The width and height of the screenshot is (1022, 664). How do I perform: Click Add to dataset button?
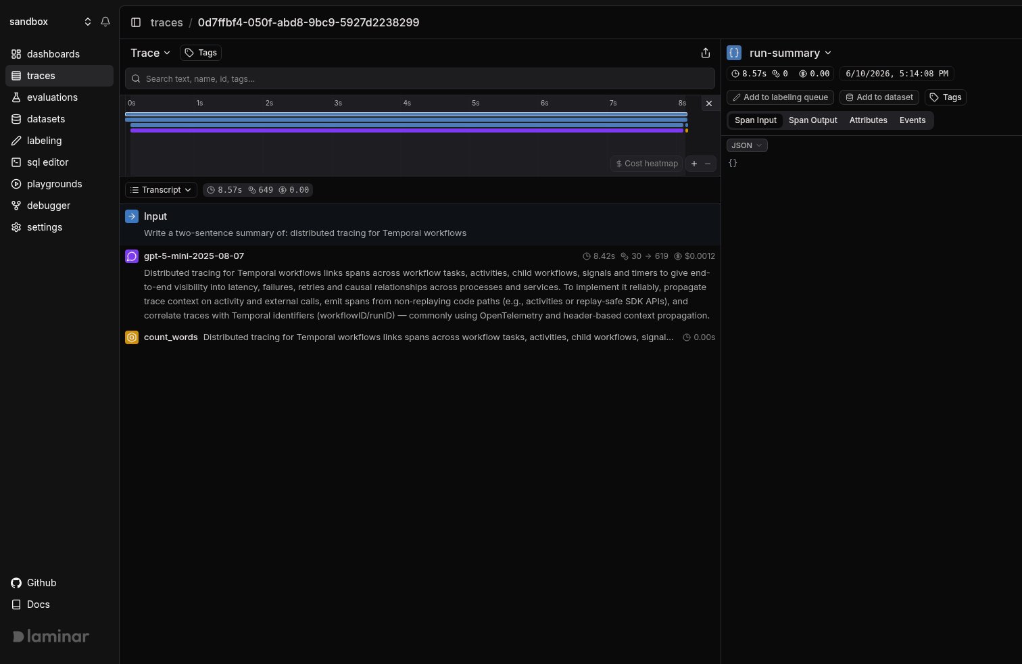click(x=879, y=97)
